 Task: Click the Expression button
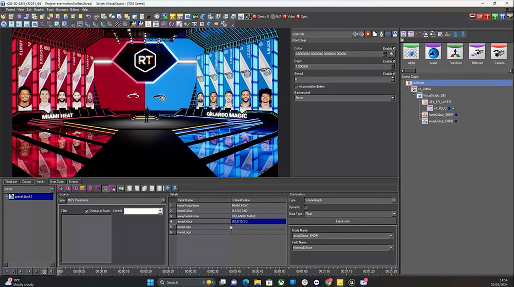coord(342,221)
